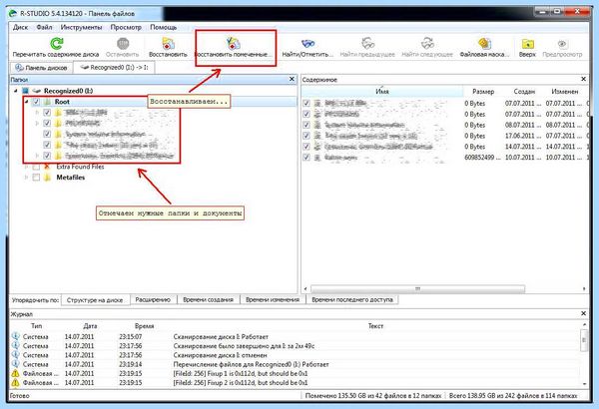Sort by Расширению
Image resolution: width=599 pixels, height=409 pixels.
tap(153, 300)
